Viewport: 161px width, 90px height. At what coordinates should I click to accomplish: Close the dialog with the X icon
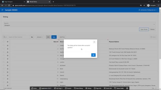tap(94, 42)
